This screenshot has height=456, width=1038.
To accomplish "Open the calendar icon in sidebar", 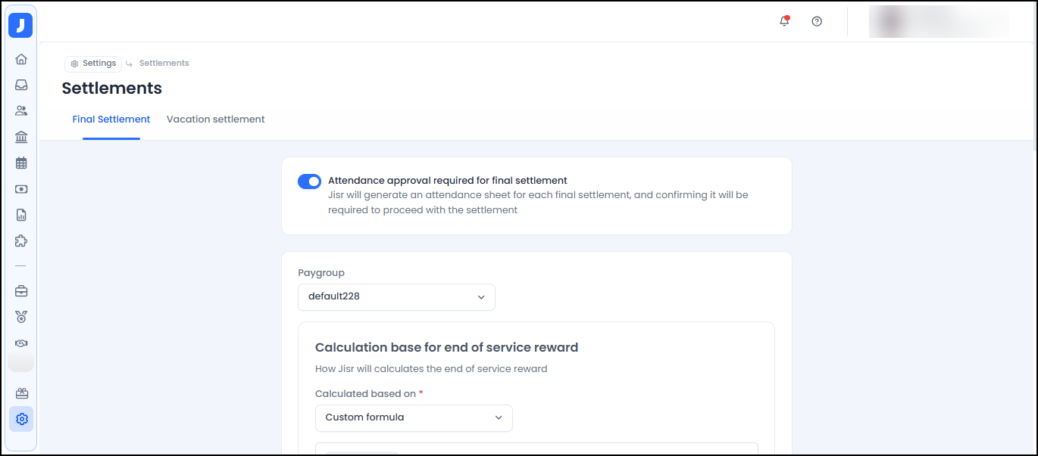I will tap(21, 163).
